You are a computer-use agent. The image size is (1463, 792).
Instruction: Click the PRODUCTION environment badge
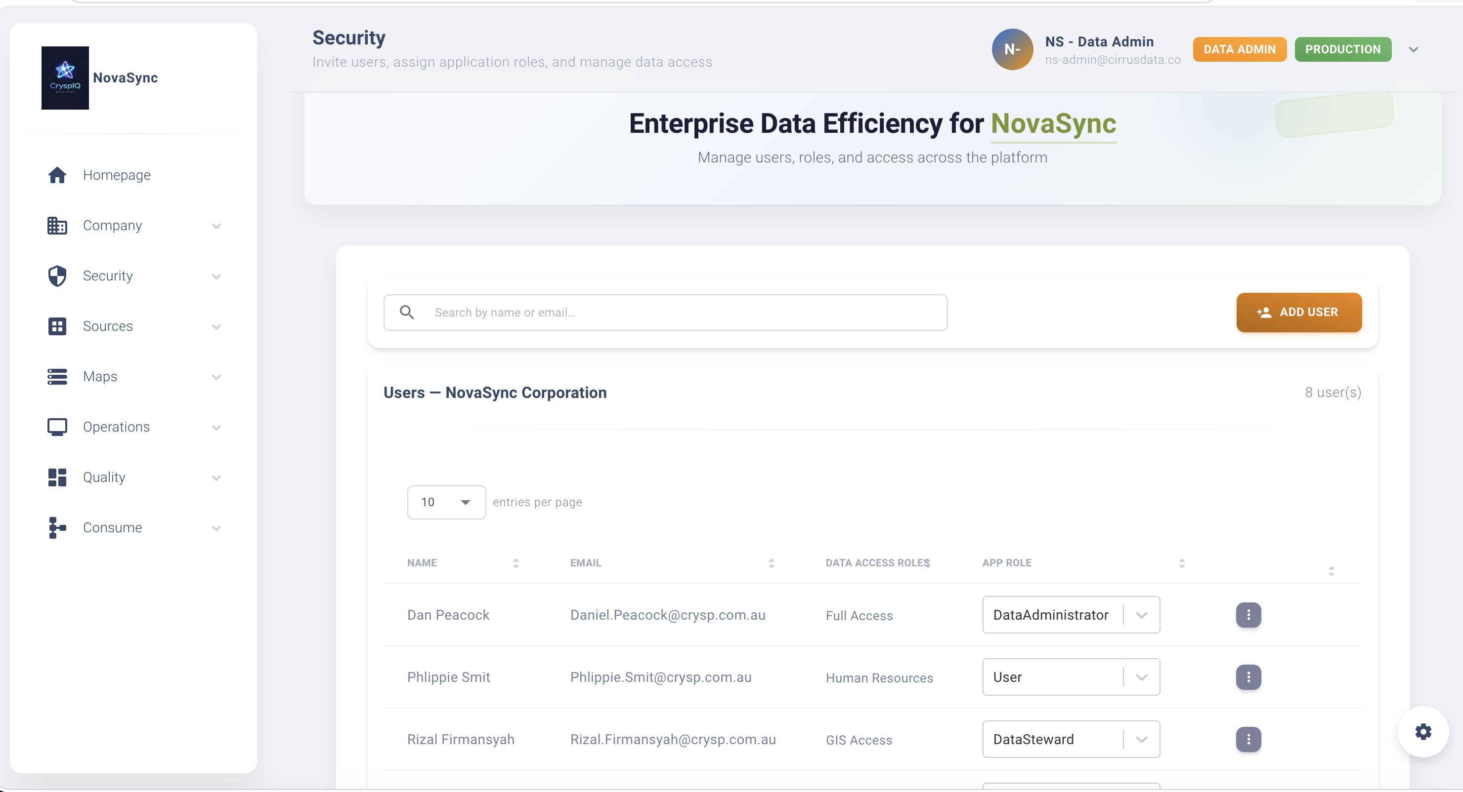click(x=1342, y=49)
